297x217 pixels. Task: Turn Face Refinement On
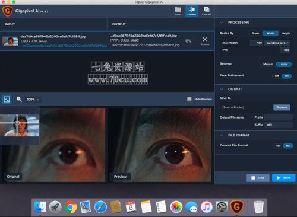pos(287,76)
